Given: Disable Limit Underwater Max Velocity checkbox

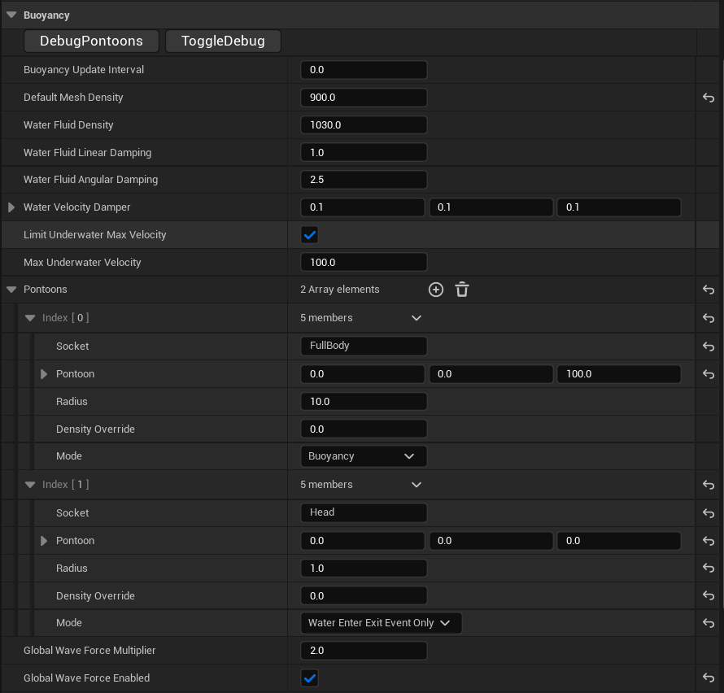Looking at the screenshot, I should pos(309,235).
